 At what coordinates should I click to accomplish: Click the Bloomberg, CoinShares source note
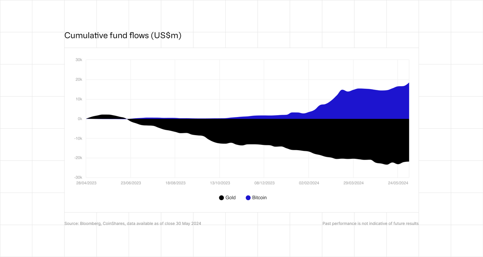pos(133,224)
